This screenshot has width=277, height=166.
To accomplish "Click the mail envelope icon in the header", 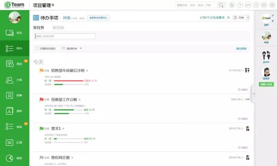I will [x=264, y=5].
